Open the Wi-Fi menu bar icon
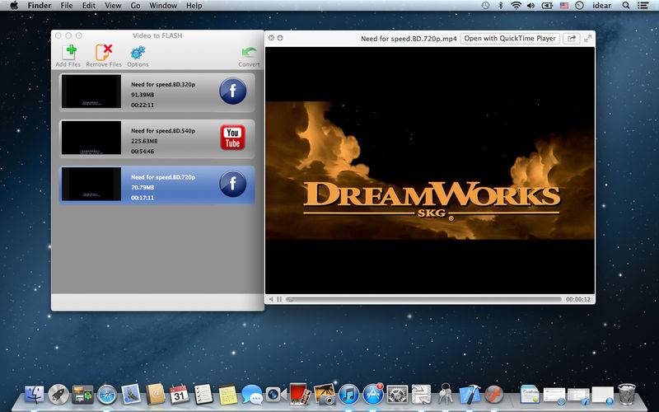Screen dimensions: 659x412 click(516, 6)
